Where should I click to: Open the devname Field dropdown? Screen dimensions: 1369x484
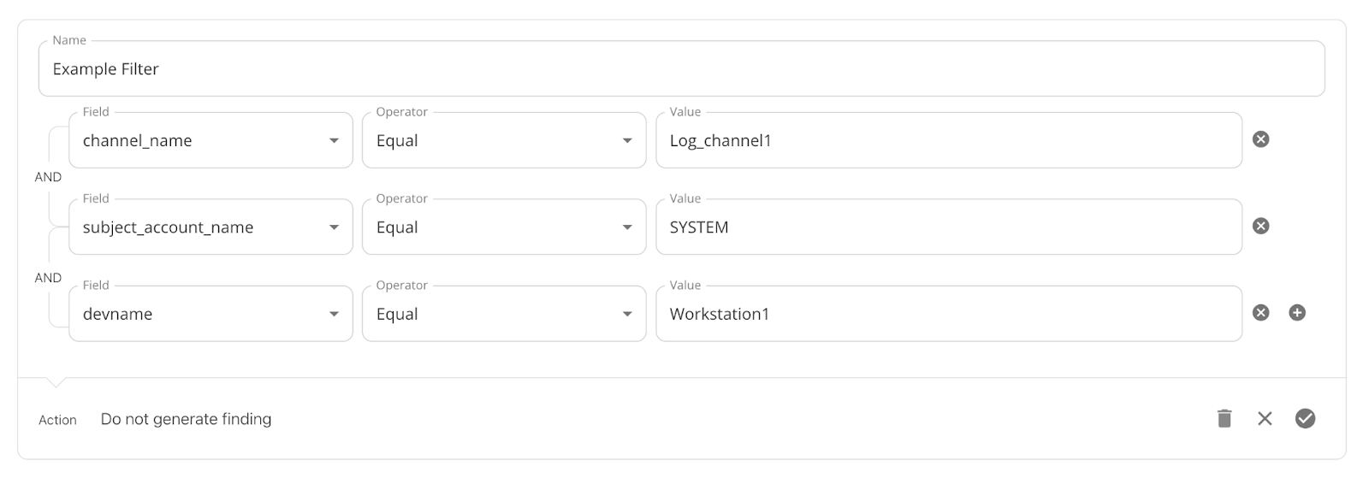210,314
